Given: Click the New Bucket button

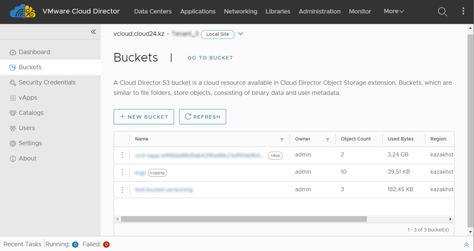Looking at the screenshot, I should tap(144, 117).
